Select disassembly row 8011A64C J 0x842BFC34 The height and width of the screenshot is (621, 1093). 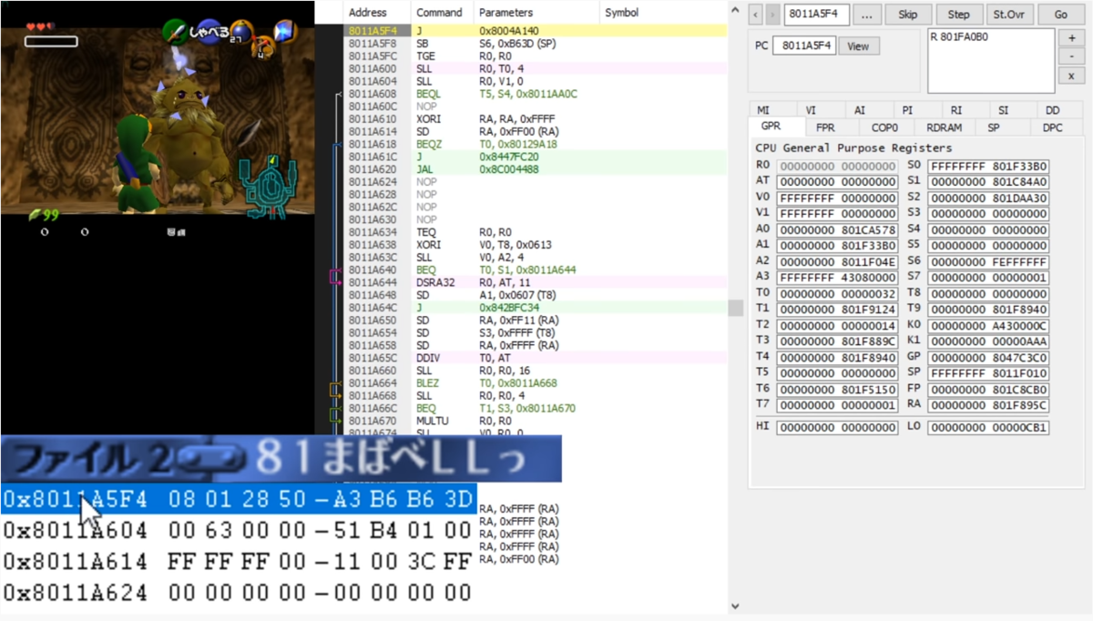(x=536, y=308)
